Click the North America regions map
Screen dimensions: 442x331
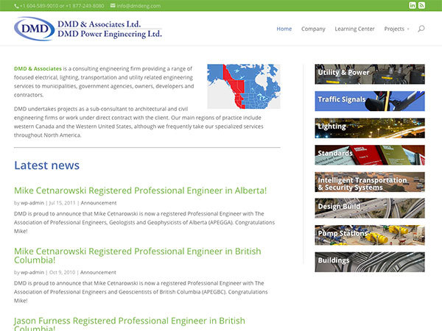[244, 86]
